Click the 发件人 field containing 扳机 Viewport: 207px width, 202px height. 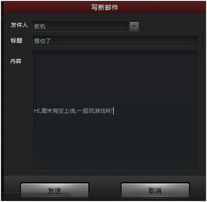(x=80, y=26)
